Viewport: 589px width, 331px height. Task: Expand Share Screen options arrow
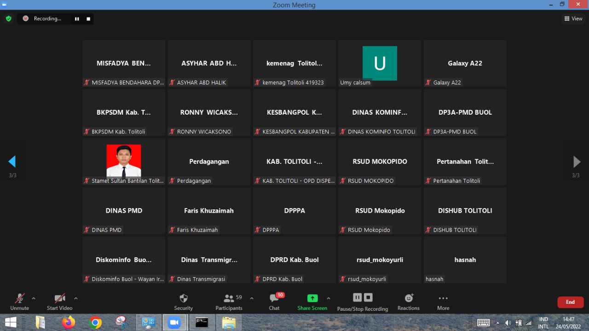click(329, 298)
